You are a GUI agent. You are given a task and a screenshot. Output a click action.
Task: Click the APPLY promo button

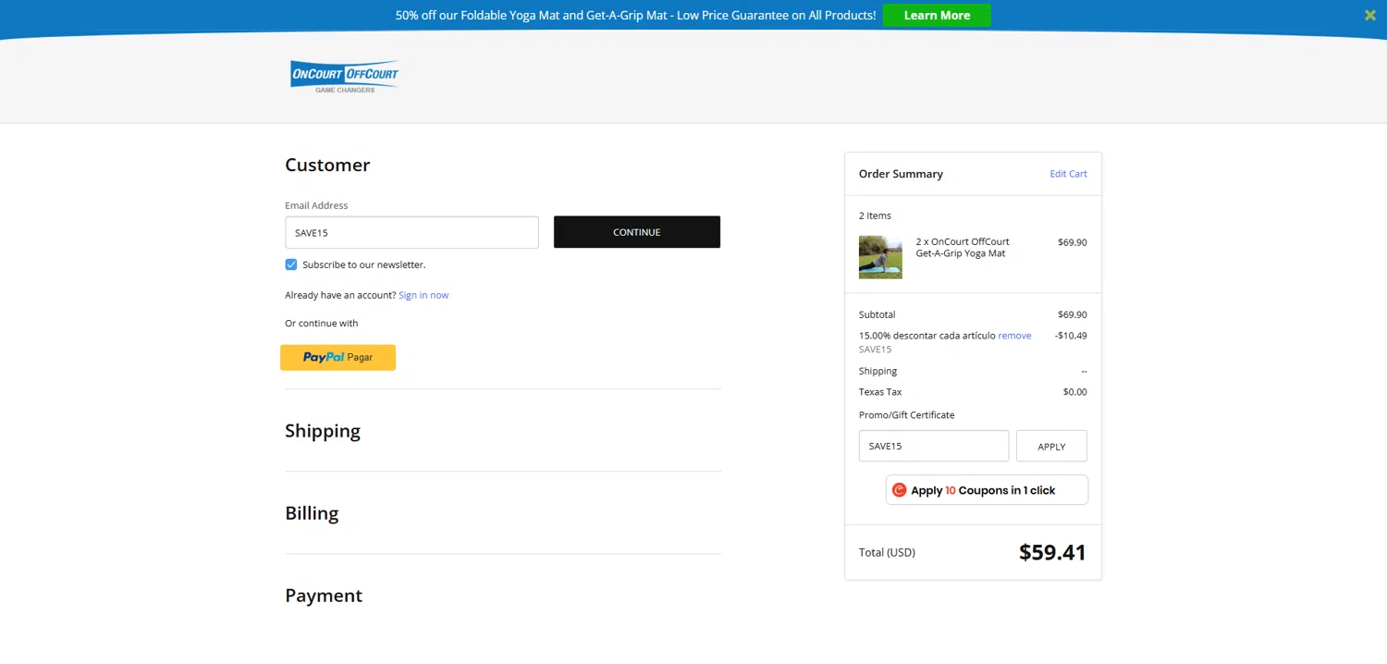[1051, 446]
